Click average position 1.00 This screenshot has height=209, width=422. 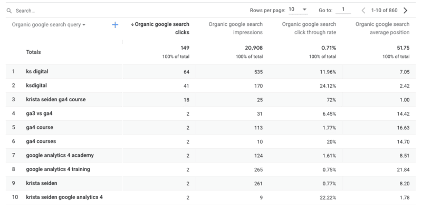pos(405,100)
